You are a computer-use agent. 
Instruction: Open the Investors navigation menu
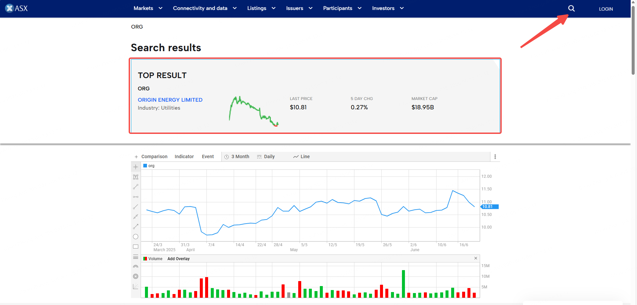(x=383, y=8)
